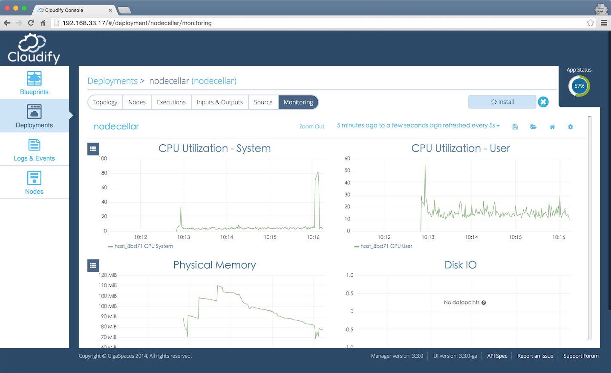The width and height of the screenshot is (611, 373).
Task: Click the Cloudify logo
Action: click(x=34, y=49)
